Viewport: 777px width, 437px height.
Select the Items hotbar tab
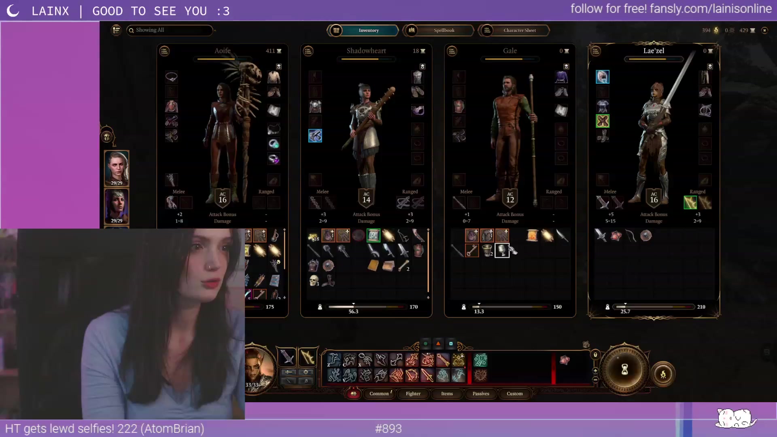click(447, 393)
